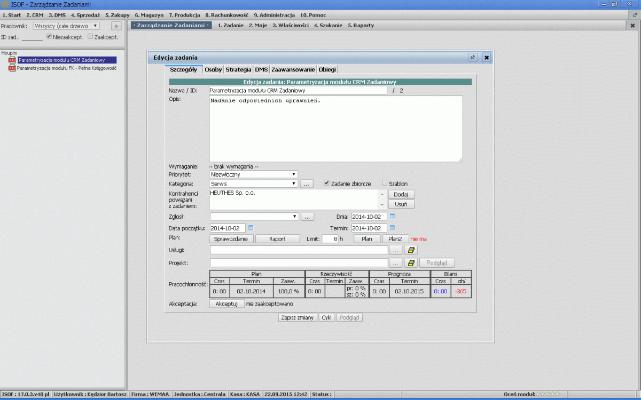Viewport: 641px width, 400px height.
Task: Clear the Usługi field with eraser icon
Action: (411, 250)
